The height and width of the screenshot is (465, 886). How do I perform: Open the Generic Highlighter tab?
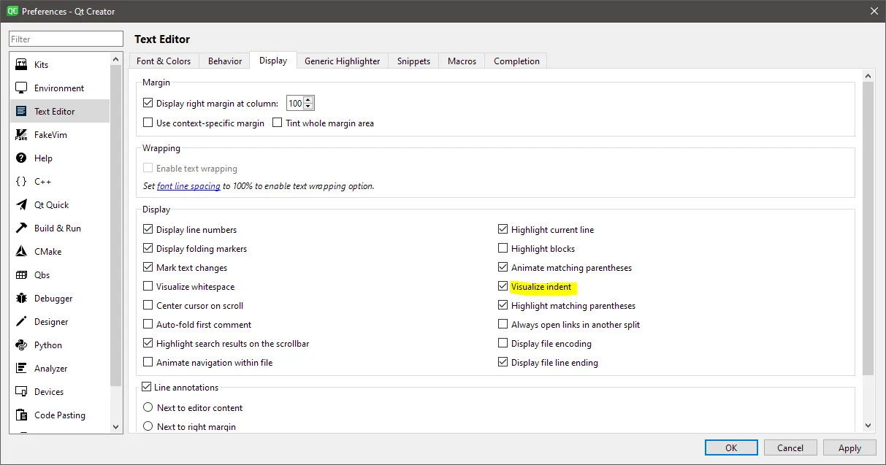coord(343,61)
